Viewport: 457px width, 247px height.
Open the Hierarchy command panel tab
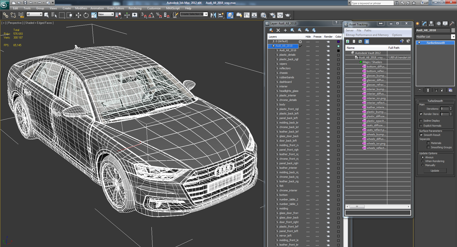point(431,23)
